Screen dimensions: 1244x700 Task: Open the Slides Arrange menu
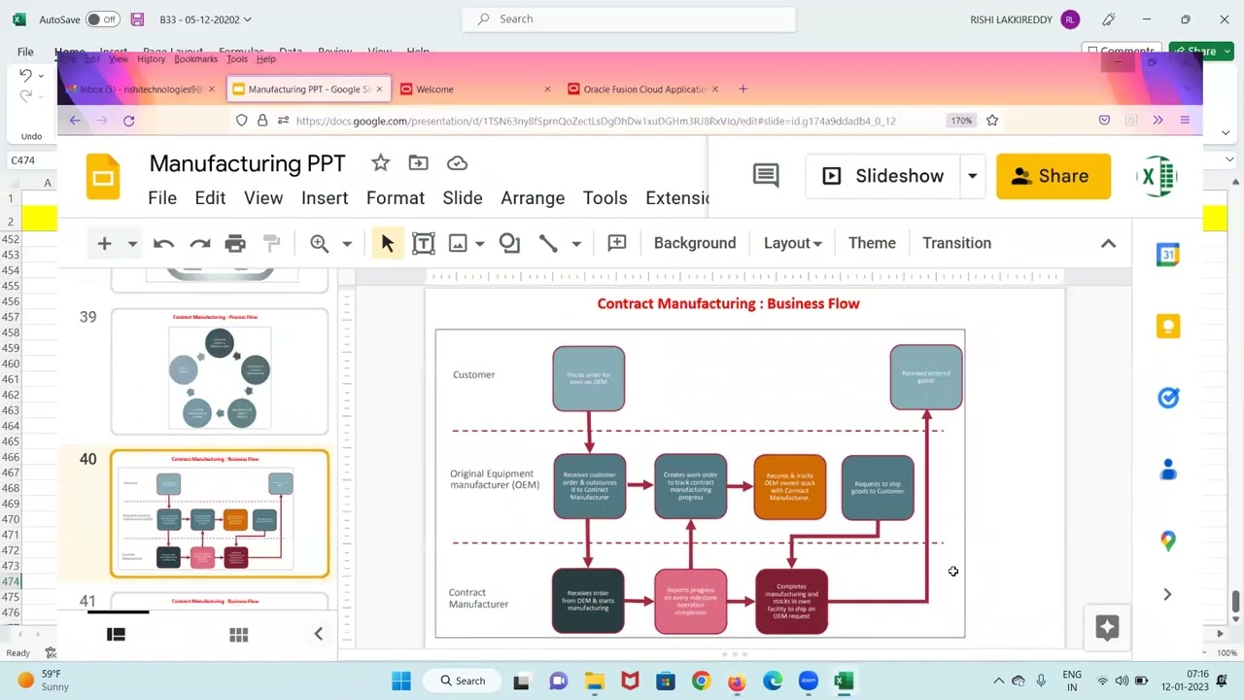coord(533,198)
